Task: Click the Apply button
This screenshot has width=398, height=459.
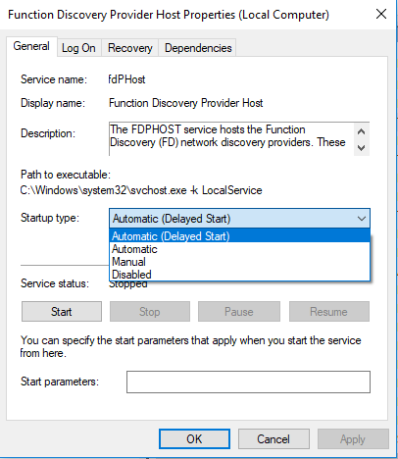Action: (353, 439)
